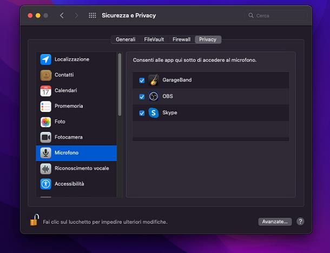Click the search magnifier icon
330x253 pixels.
(250, 15)
